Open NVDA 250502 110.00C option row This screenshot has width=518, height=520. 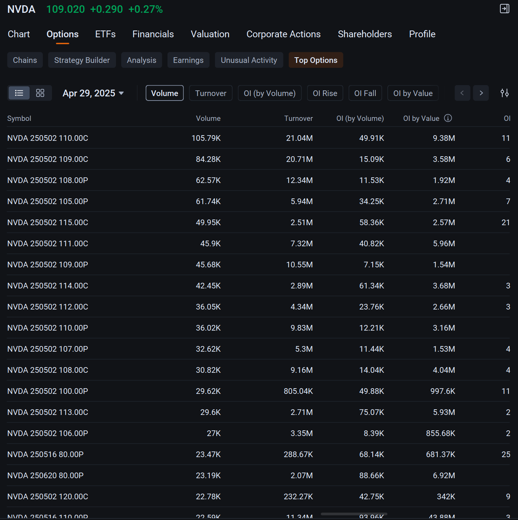point(259,138)
